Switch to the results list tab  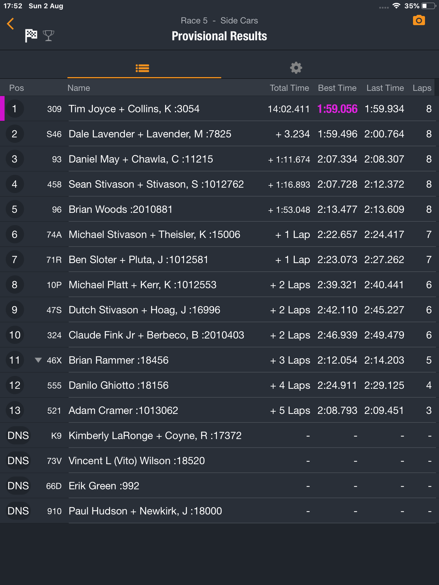(142, 68)
